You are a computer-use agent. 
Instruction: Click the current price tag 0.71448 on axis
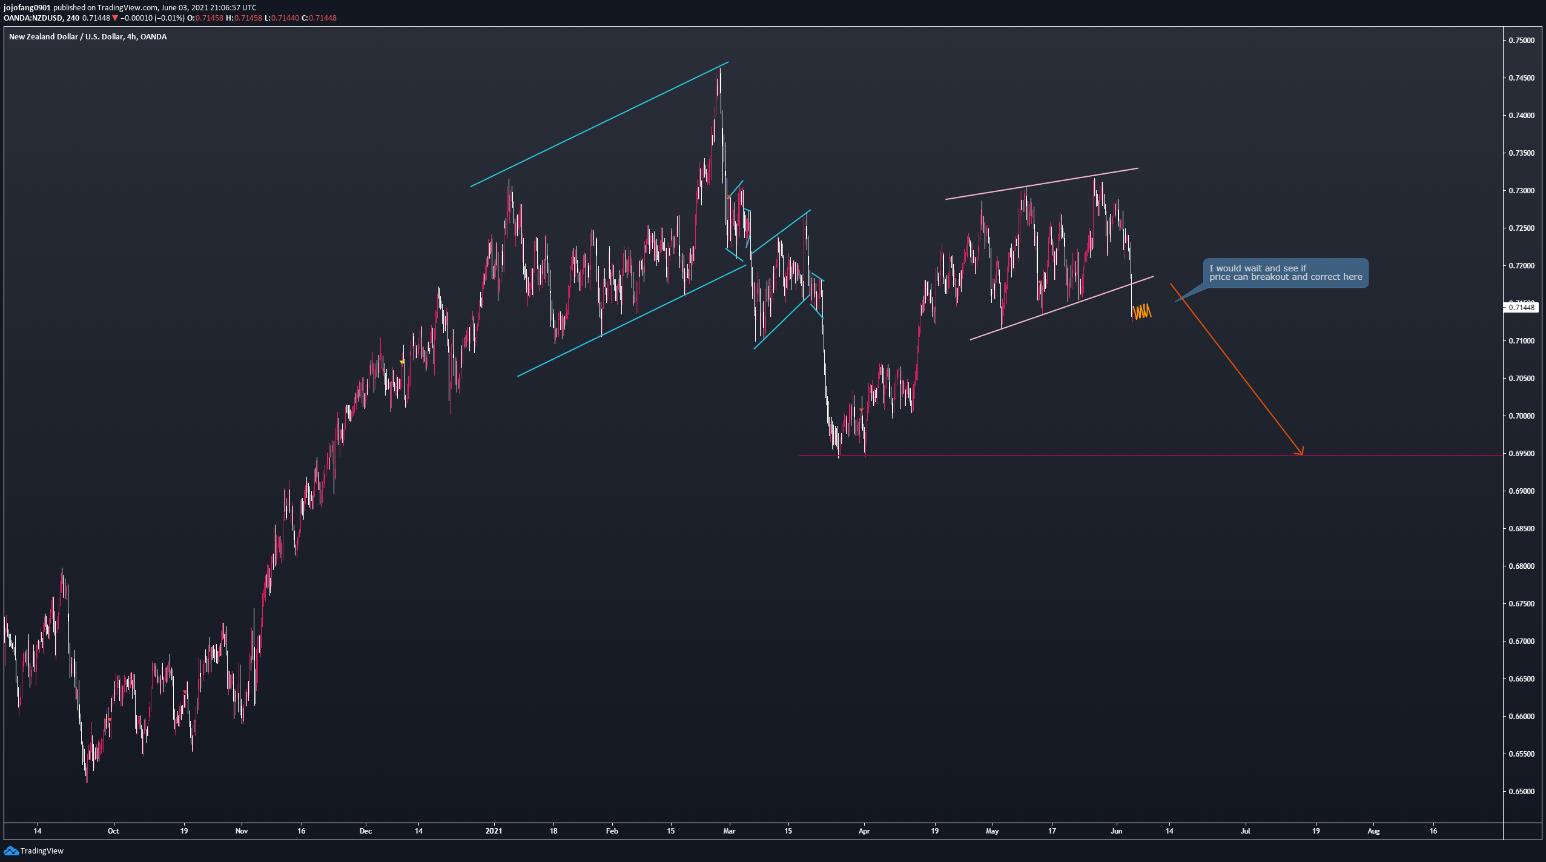tap(1521, 308)
